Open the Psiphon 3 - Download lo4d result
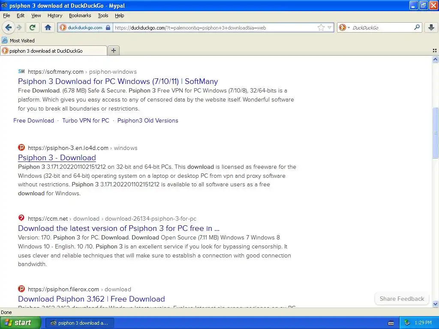Image resolution: width=439 pixels, height=329 pixels. pyautogui.click(x=57, y=158)
